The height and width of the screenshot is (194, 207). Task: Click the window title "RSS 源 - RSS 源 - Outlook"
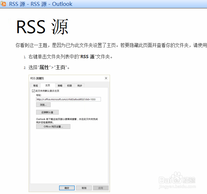point(41,4)
